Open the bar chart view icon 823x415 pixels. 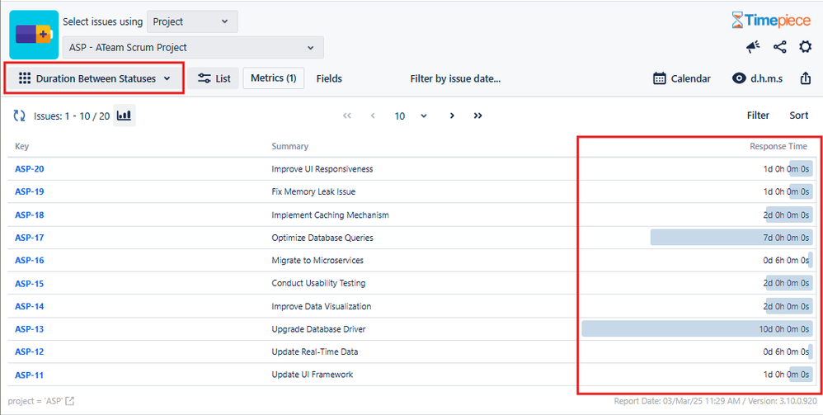click(x=125, y=116)
